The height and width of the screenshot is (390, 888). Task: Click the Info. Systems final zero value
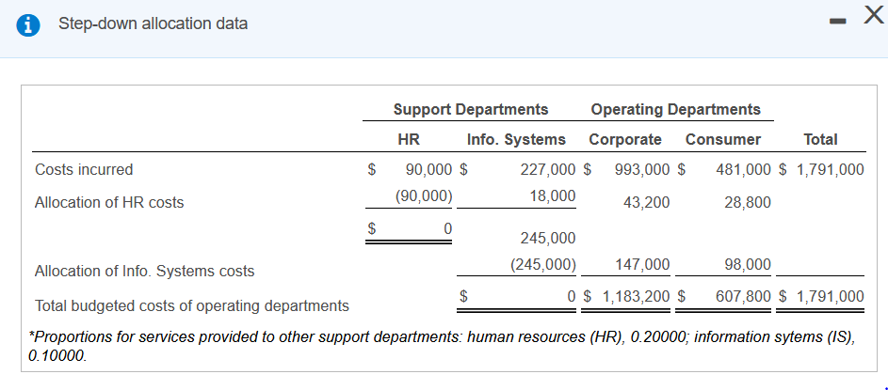[x=571, y=296]
